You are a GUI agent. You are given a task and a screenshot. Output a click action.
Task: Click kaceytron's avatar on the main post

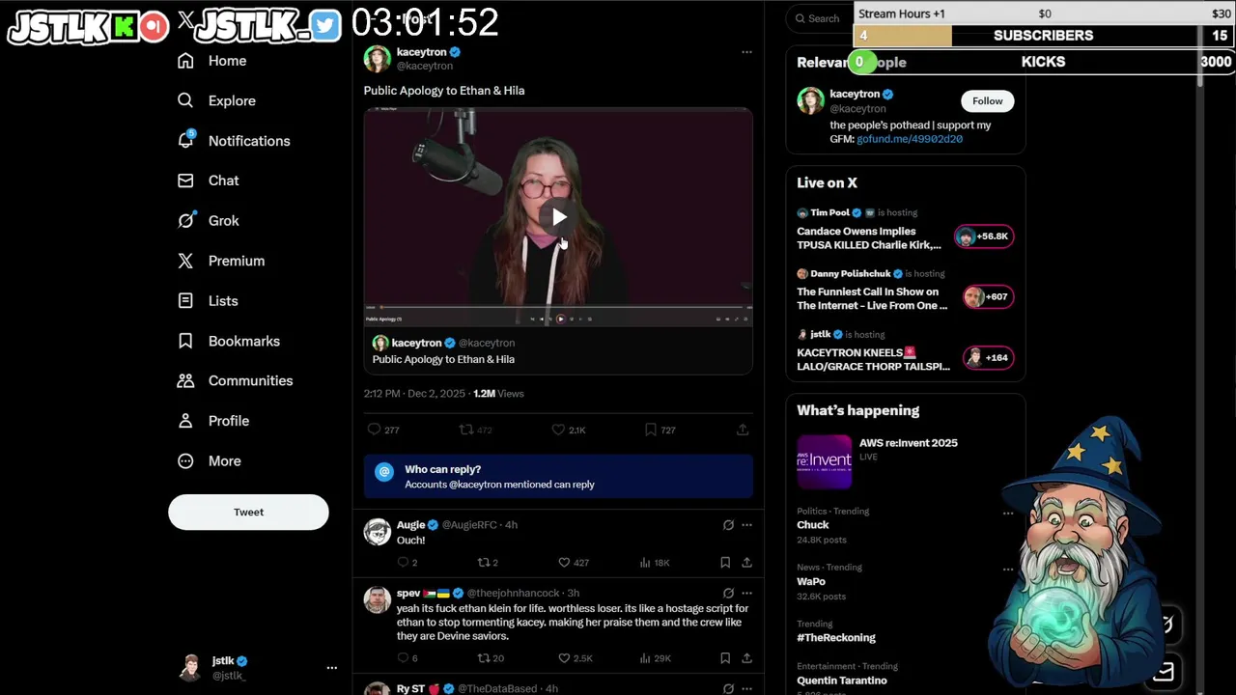377,59
